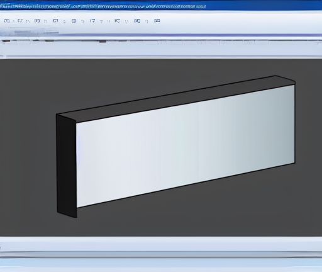Click the sixth toolbar icon
This screenshot has height=272, width=322.
coord(92,21)
